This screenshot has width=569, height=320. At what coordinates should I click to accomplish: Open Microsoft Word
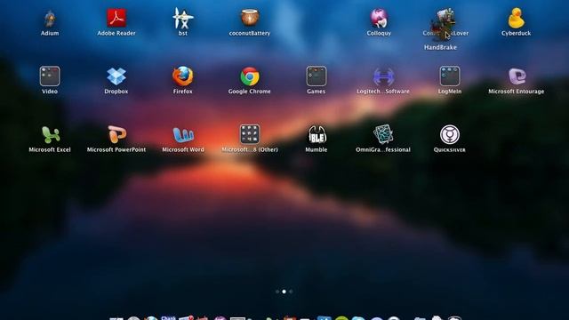183,134
